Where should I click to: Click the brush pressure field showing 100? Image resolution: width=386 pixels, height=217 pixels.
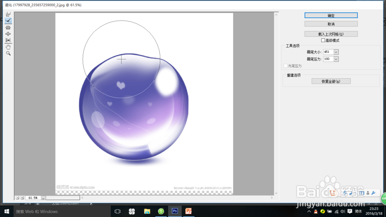point(328,59)
